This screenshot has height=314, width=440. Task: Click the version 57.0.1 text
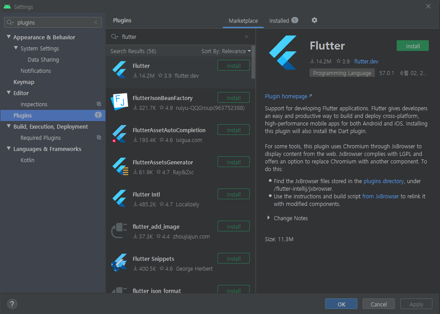point(387,73)
